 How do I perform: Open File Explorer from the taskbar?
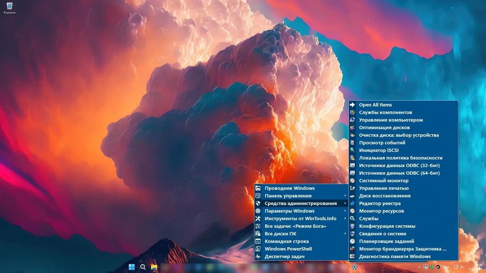pyautogui.click(x=154, y=267)
